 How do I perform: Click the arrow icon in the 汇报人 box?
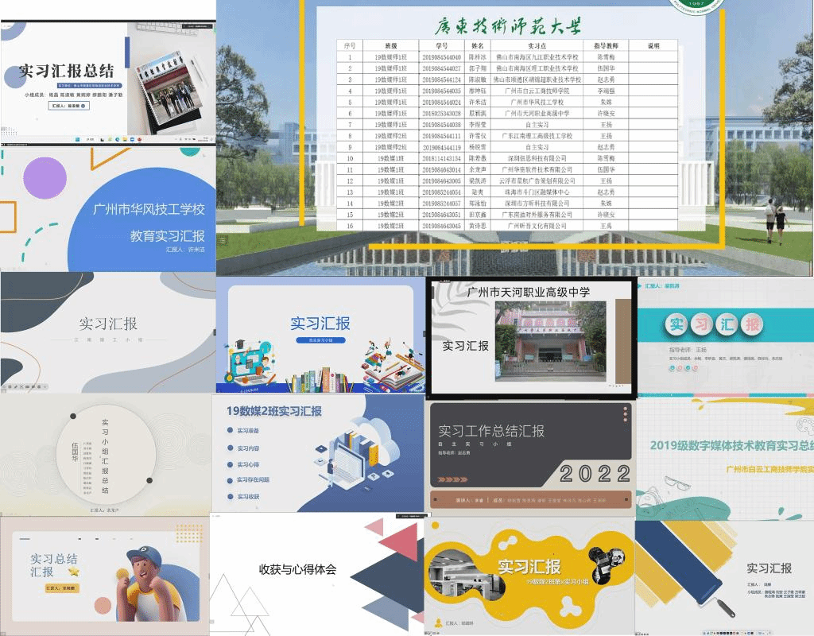pyautogui.click(x=84, y=105)
